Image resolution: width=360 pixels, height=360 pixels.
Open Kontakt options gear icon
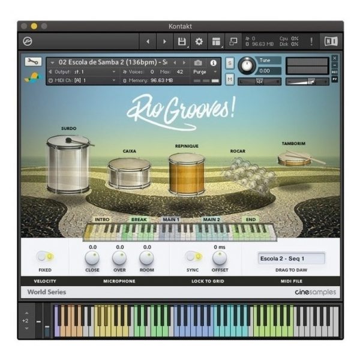pos(199,41)
